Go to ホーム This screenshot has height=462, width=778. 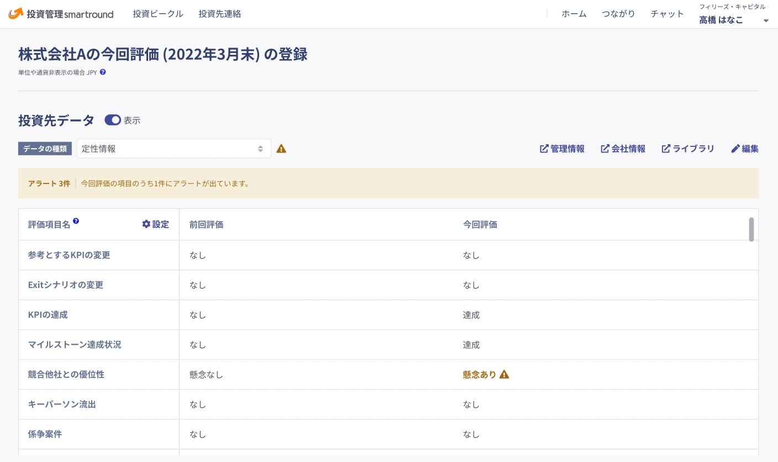(574, 14)
